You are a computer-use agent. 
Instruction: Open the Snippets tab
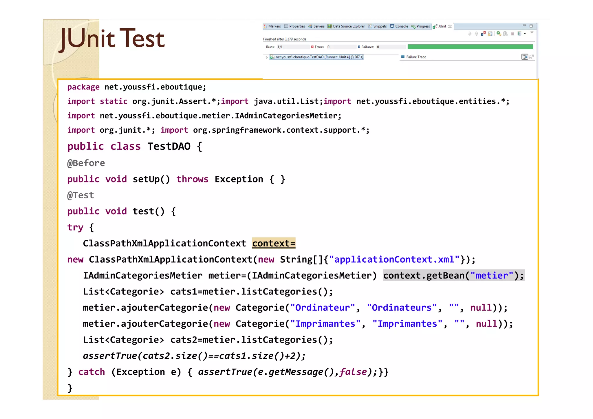pos(378,26)
